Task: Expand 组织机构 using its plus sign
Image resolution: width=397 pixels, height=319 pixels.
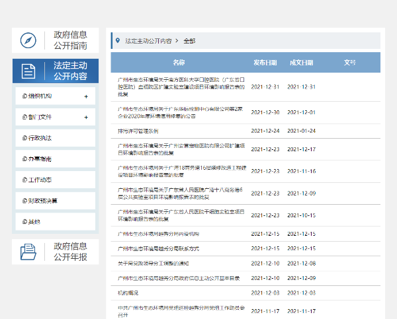Action: [x=86, y=97]
